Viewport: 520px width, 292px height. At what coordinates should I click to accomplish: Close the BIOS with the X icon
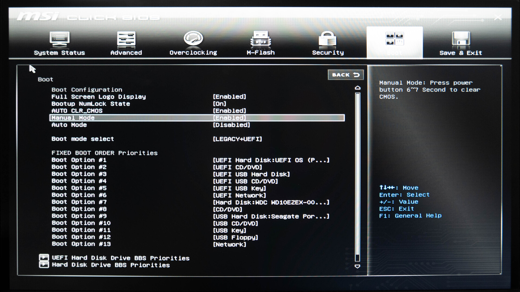pyautogui.click(x=498, y=18)
